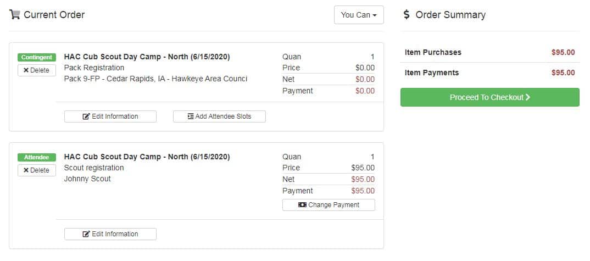This screenshot has height=261, width=590.
Task: Click the shopping cart icon beside Current Order
Action: [15, 15]
